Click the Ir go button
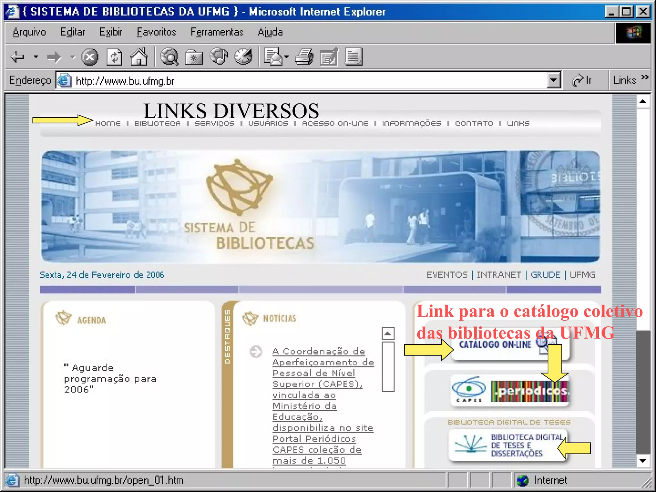Viewport: 656px width, 492px height. click(x=582, y=80)
